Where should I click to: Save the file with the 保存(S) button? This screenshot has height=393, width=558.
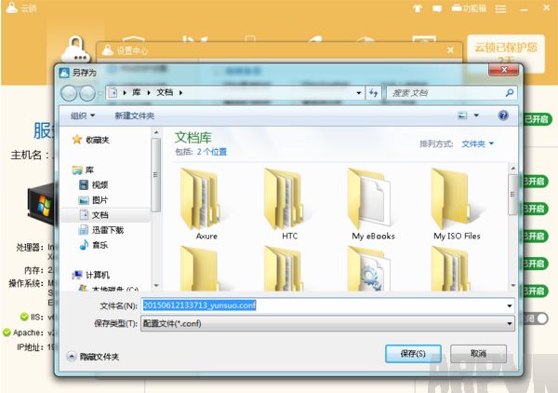[413, 354]
